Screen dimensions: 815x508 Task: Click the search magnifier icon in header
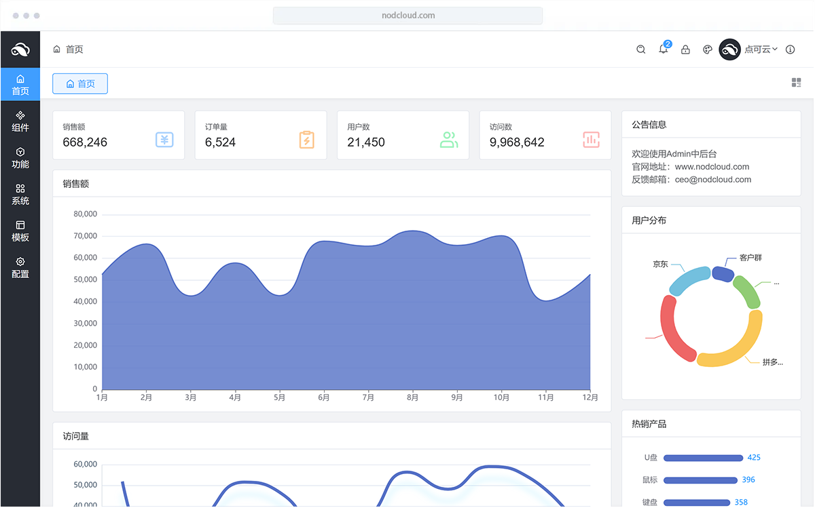click(640, 50)
